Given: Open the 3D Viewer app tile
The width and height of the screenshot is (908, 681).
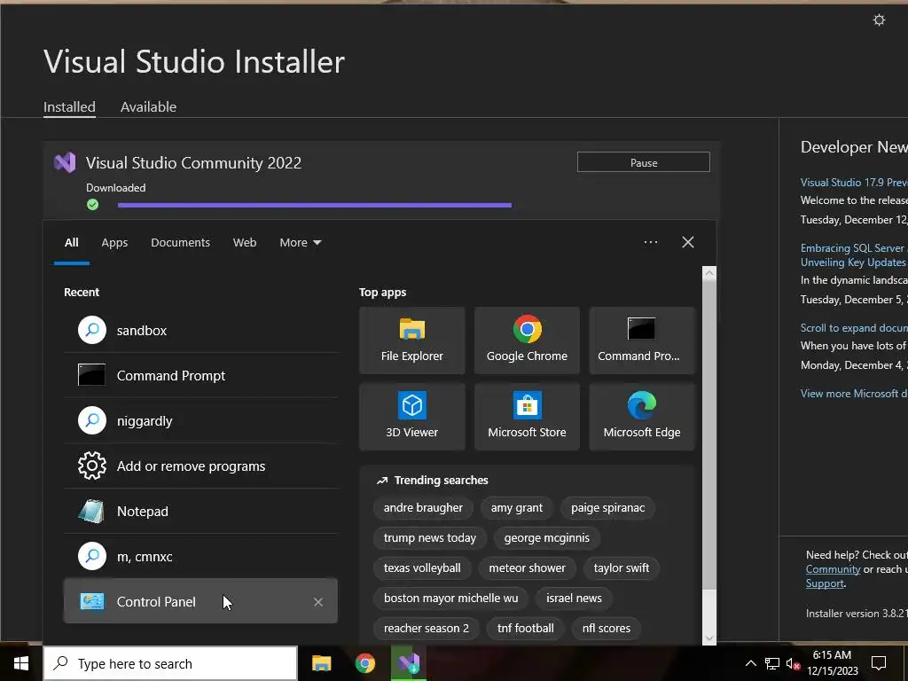Looking at the screenshot, I should tap(411, 417).
